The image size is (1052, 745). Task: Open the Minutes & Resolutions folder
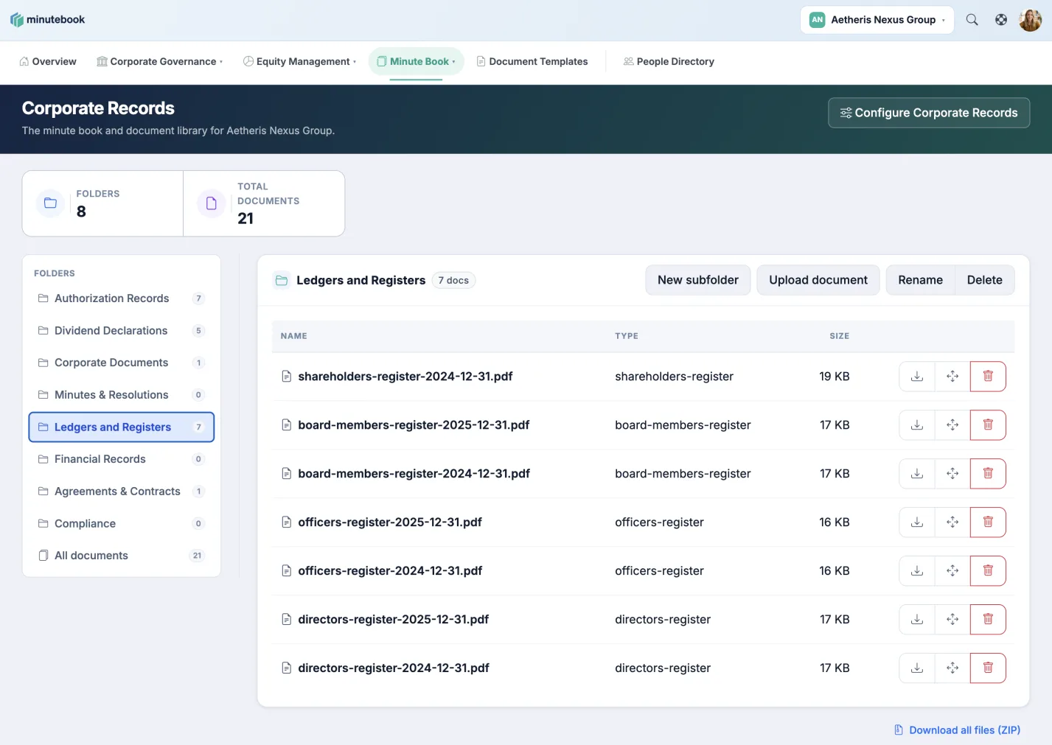(x=122, y=395)
